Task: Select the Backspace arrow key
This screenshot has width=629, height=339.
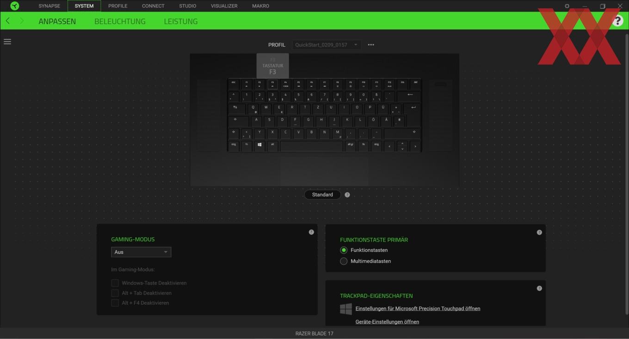Action: click(x=410, y=96)
